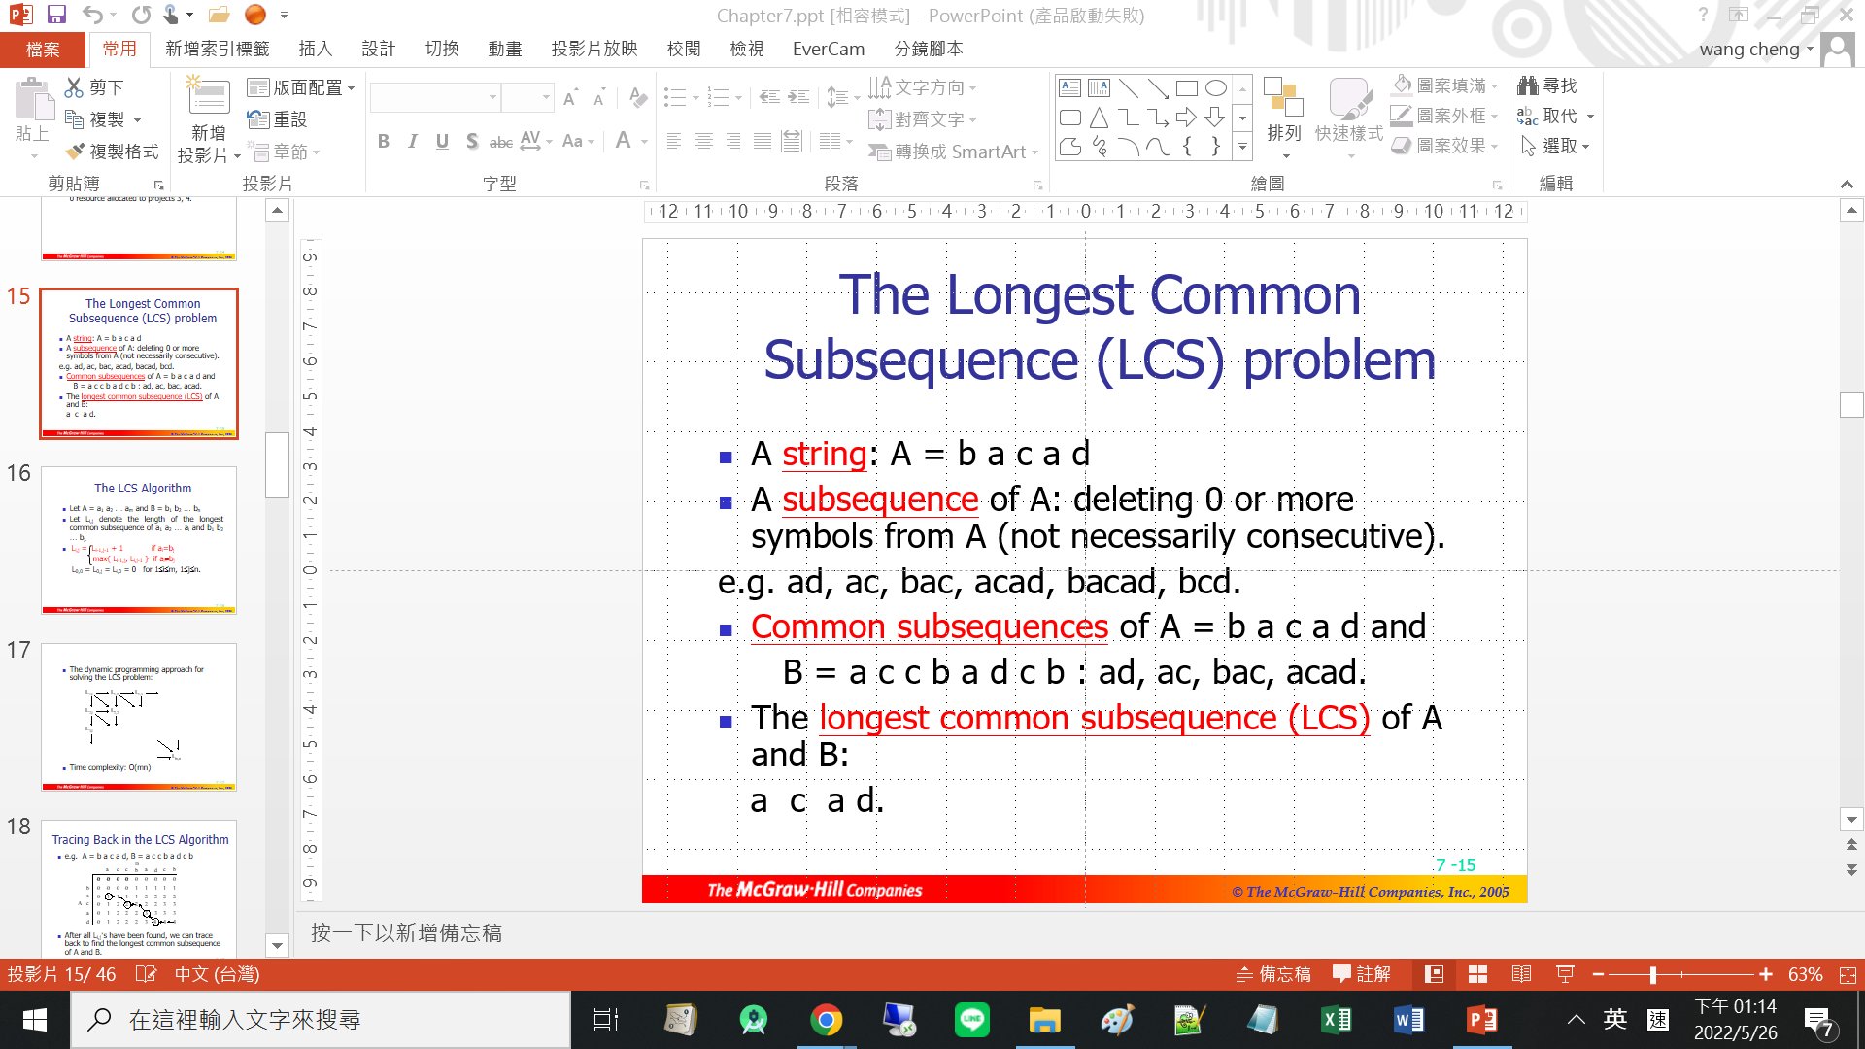Switch to the Transitions (切換) tab
This screenshot has width=1865, height=1049.
[442, 49]
